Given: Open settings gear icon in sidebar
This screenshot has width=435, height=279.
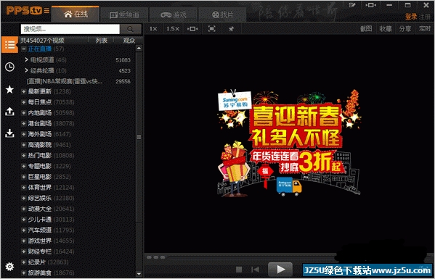Looking at the screenshot, I should point(9,267).
